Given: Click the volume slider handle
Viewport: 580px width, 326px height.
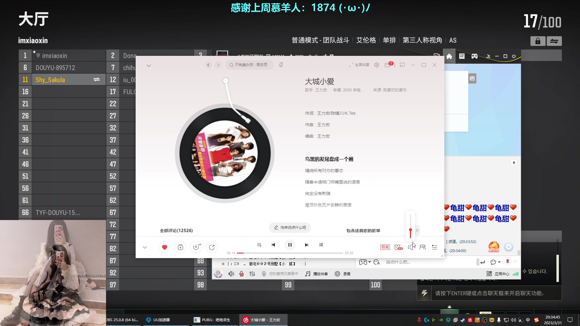Looking at the screenshot, I should point(410,230).
